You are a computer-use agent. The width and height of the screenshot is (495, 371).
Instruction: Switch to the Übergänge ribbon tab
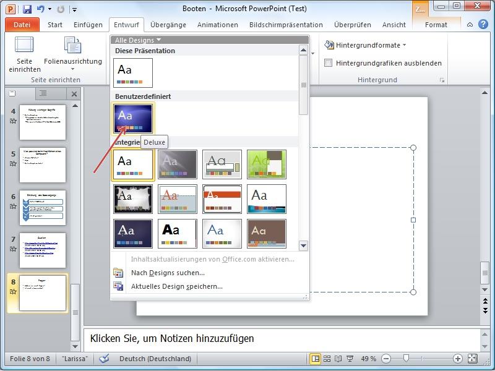click(x=168, y=25)
